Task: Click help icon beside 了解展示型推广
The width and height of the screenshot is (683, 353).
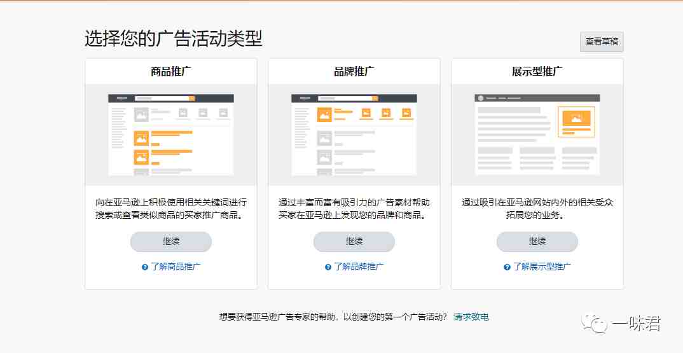Action: 507,267
